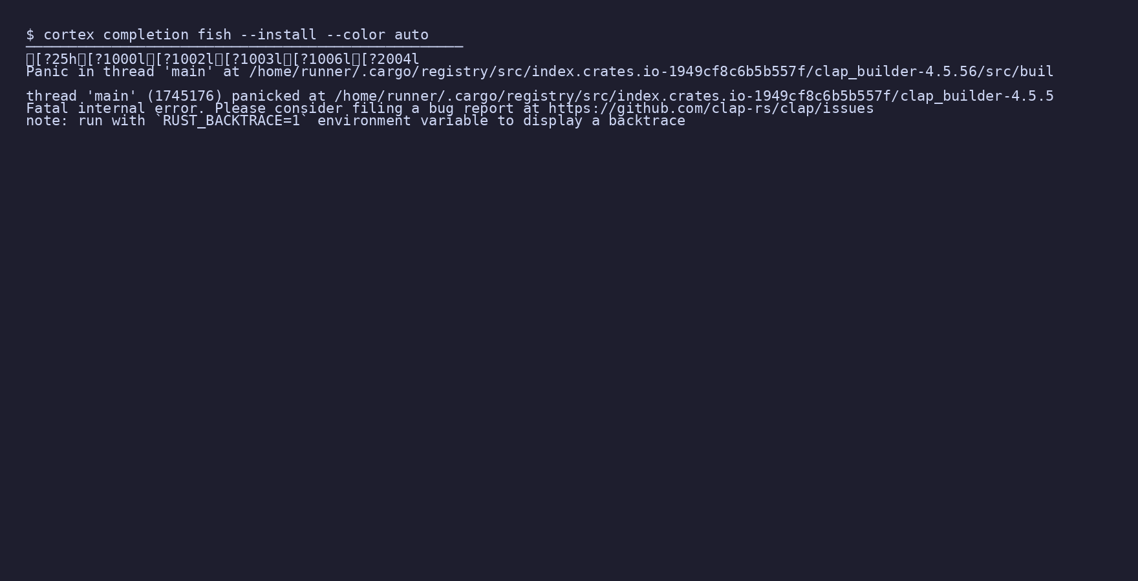The image size is (1138, 581).
Task: Click the 'auto' argument value
Action: [411, 35]
